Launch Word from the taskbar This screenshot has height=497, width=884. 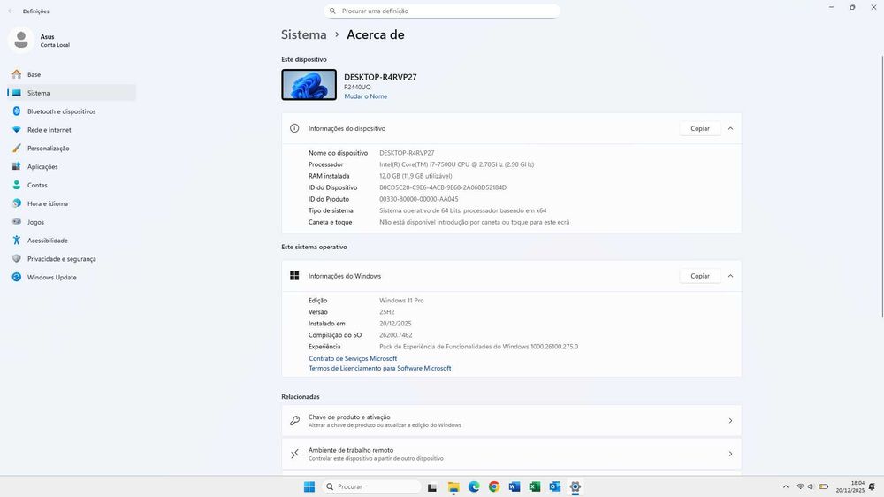click(x=514, y=486)
